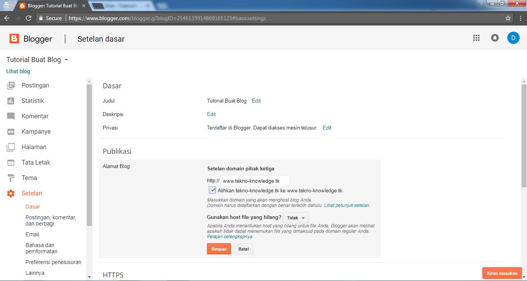Edit the Judul blog title
The image size is (527, 281).
(x=256, y=101)
